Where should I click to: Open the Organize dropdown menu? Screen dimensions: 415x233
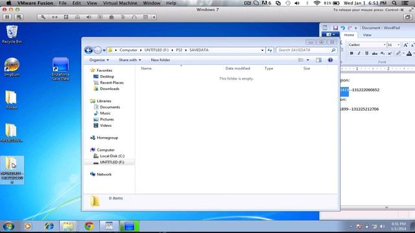click(99, 60)
